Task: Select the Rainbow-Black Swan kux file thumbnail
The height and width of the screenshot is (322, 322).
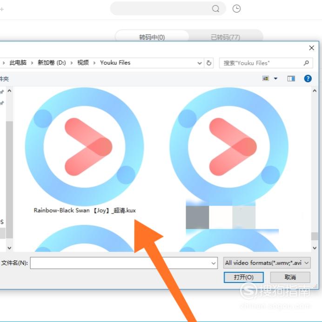Action: [x=84, y=147]
